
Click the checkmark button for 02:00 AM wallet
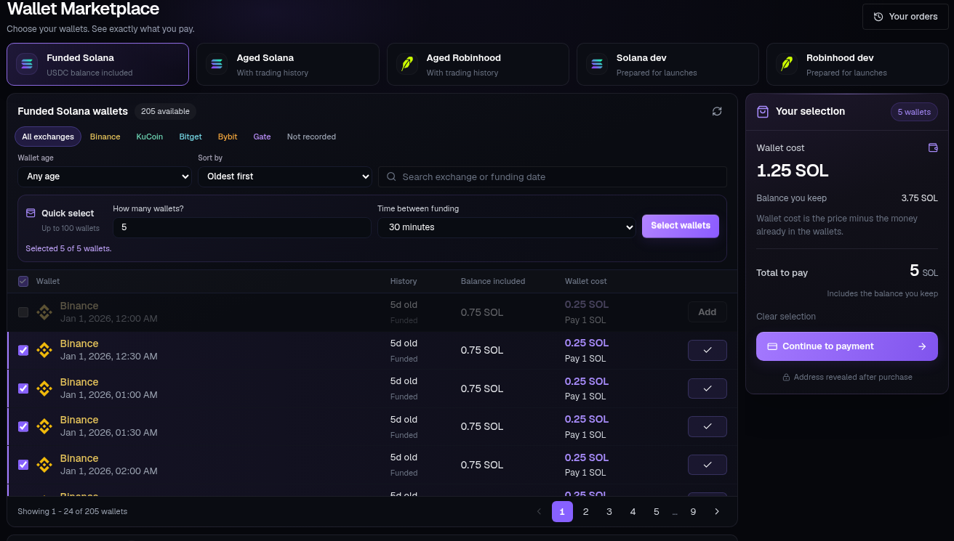point(708,465)
